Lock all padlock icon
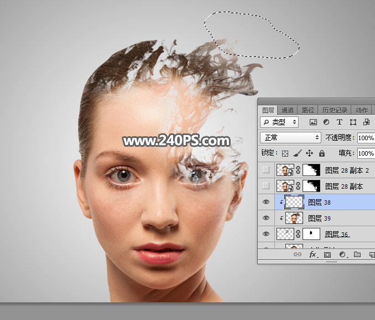Screen dimensions: 375x320 (322, 153)
